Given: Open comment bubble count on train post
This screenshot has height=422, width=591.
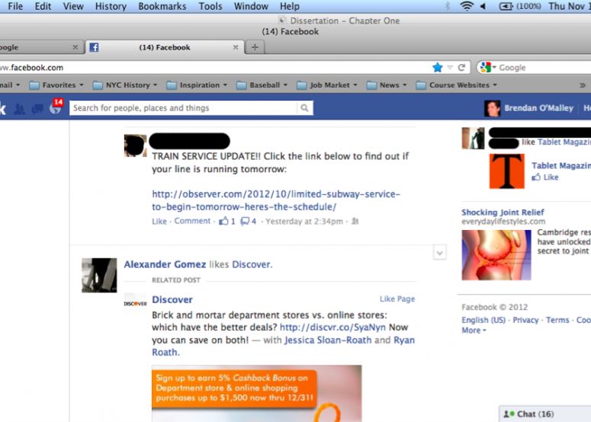Looking at the screenshot, I should [x=249, y=222].
